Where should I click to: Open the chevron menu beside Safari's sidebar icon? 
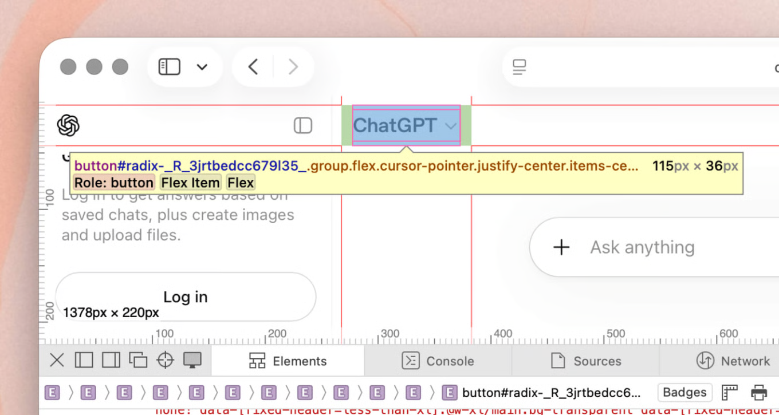[x=202, y=67]
